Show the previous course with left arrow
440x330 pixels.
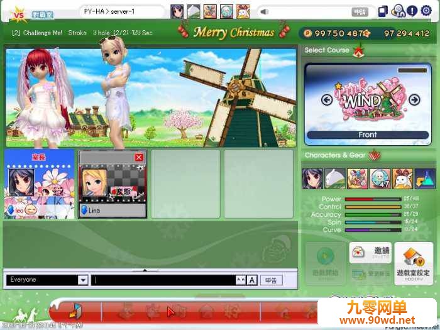(327, 99)
